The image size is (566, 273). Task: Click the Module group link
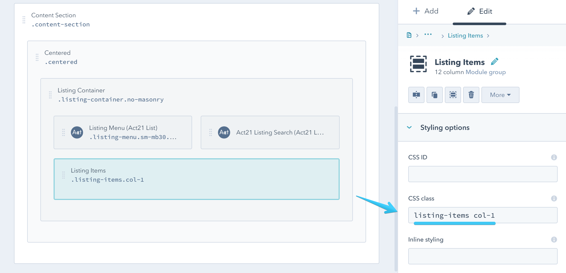[x=485, y=72]
